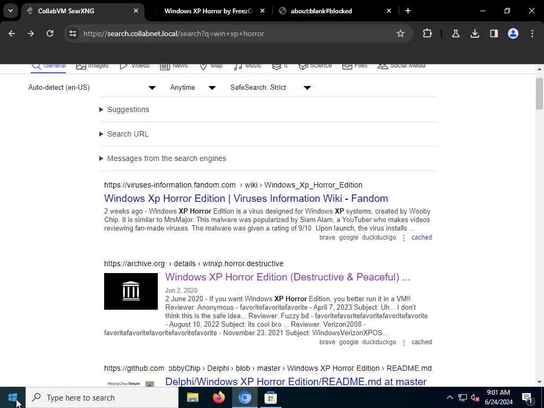
Task: Open network status tray icon
Action: pos(463,397)
